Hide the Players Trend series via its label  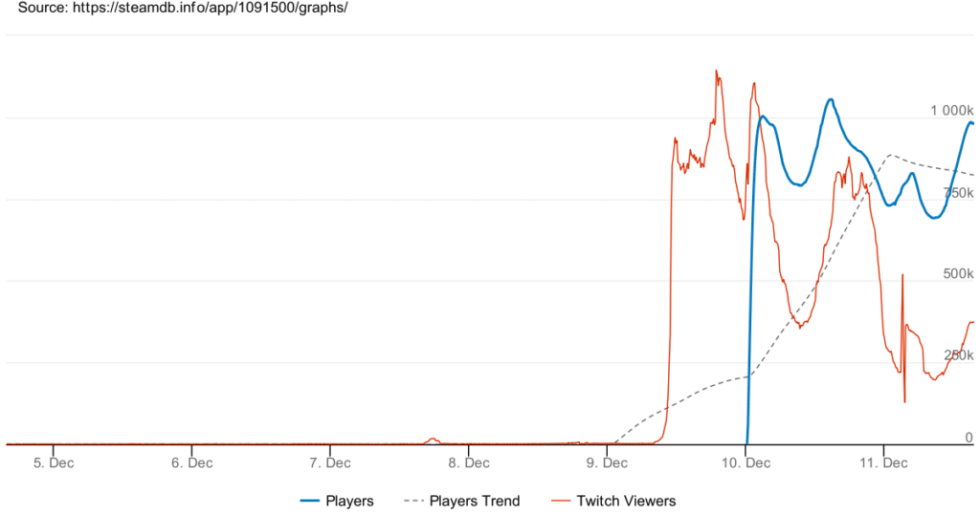(474, 501)
